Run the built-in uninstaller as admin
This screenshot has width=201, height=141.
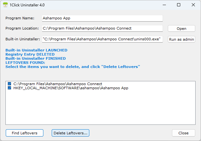point(182,39)
